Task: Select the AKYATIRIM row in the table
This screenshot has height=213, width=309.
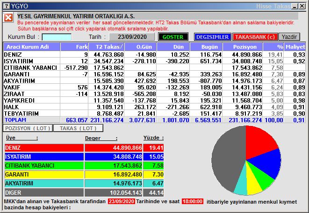Action: click(154, 81)
